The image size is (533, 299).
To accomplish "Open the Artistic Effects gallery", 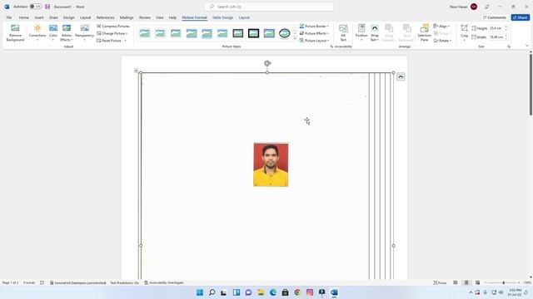I will 67,33.
